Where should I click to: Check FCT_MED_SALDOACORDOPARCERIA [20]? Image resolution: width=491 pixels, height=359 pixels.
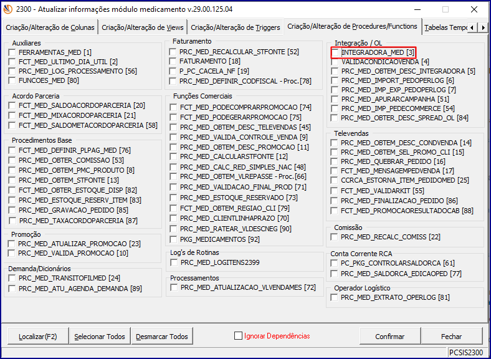tap(12, 105)
